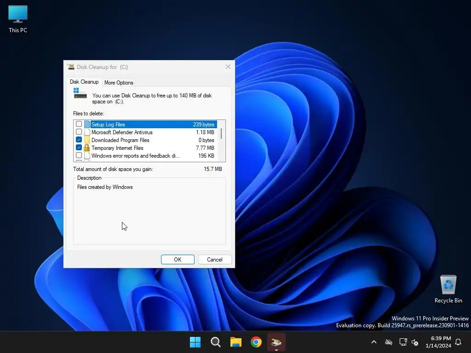Select the Disk Cleanup tab

pyautogui.click(x=84, y=82)
